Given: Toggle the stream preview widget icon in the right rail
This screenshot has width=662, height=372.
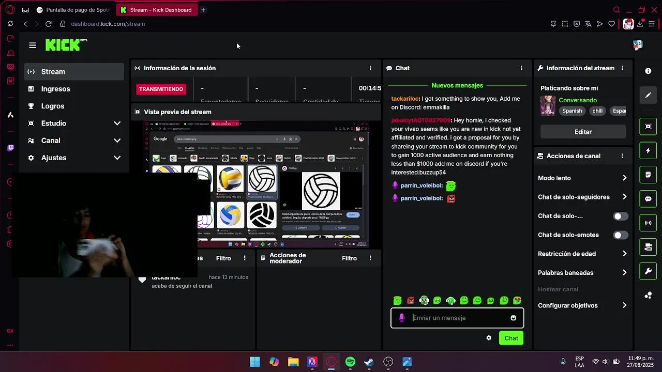Looking at the screenshot, I should [x=648, y=126].
